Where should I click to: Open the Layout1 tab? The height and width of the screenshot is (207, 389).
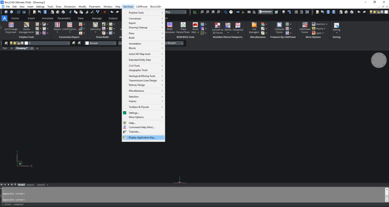tap(30, 185)
